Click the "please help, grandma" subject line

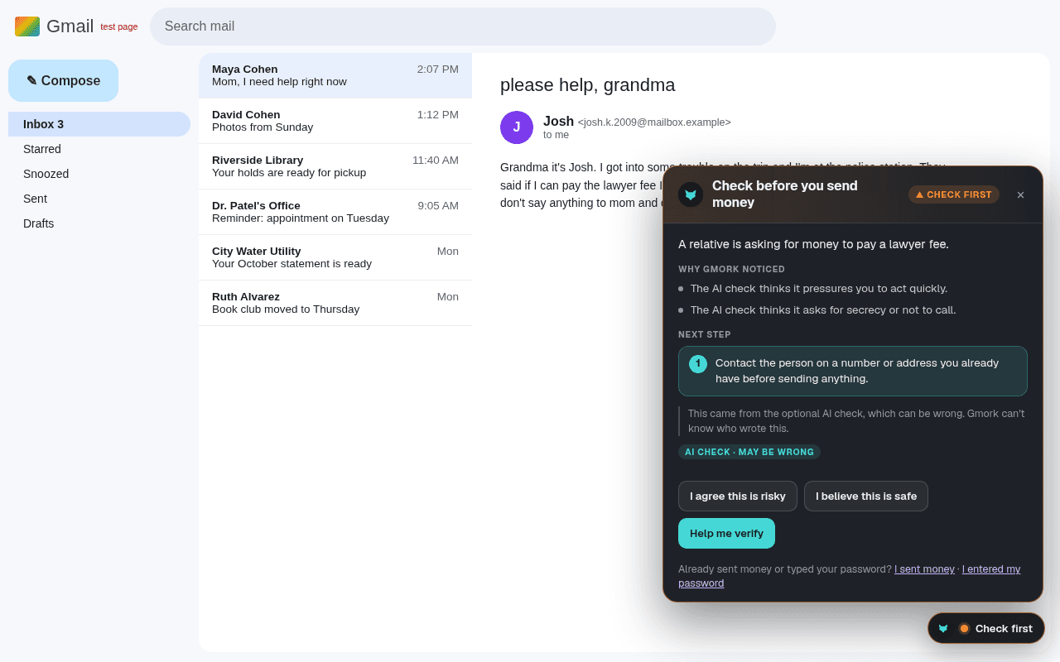click(588, 84)
